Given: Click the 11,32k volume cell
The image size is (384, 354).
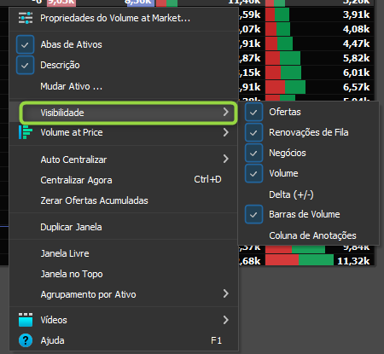Looking at the screenshot, I should pos(353,261).
